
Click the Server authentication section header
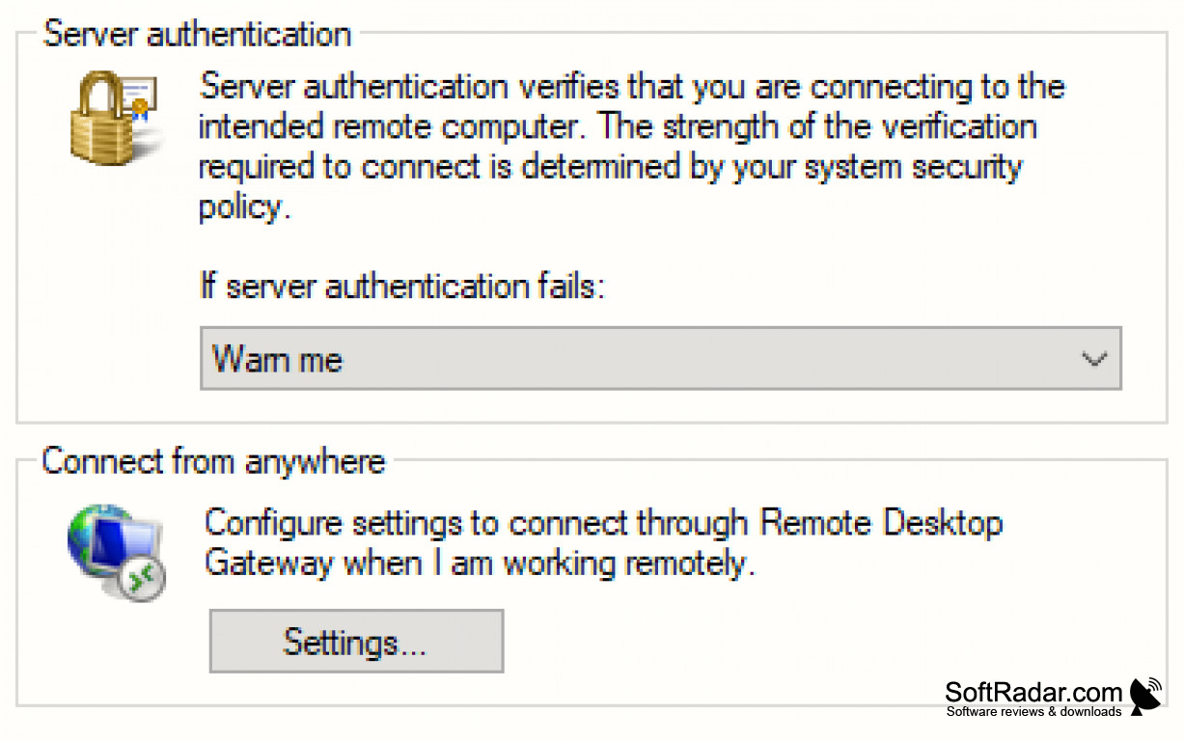[197, 33]
